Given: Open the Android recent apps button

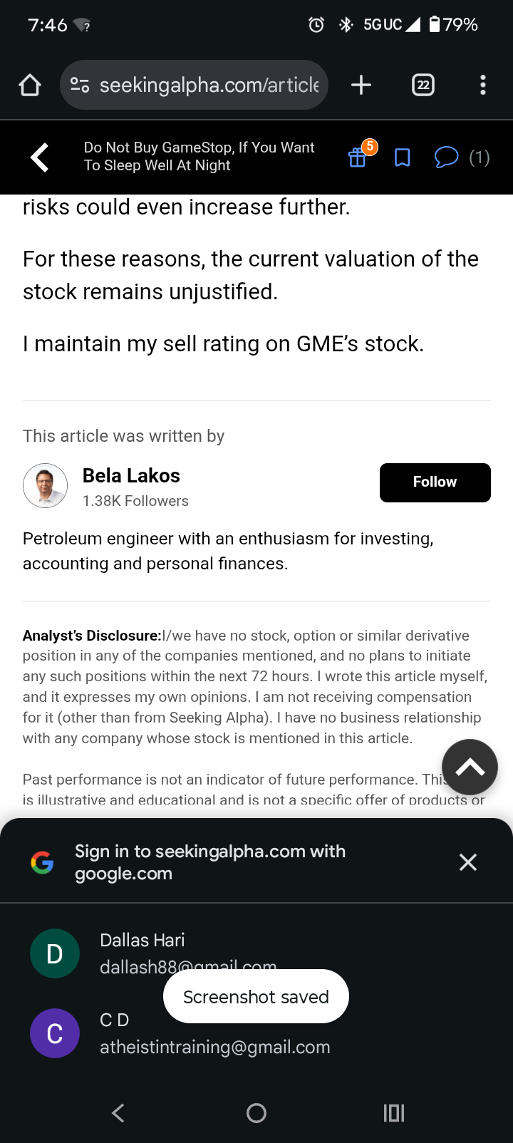Looking at the screenshot, I should click(x=394, y=1113).
